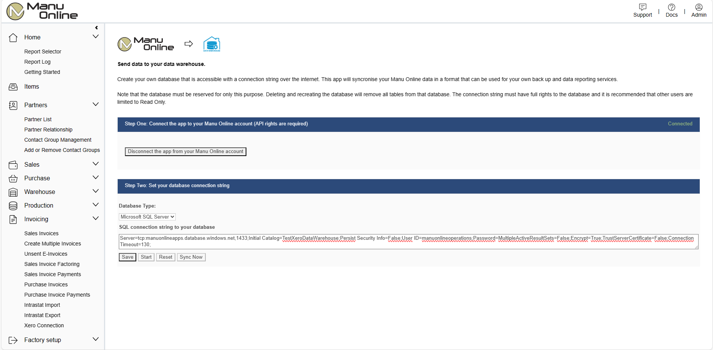Click the Production database icon
713x350 pixels.
pyautogui.click(x=13, y=206)
